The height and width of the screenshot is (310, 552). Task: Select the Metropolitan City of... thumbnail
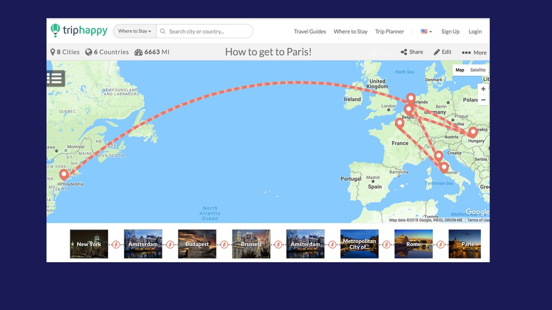360,244
